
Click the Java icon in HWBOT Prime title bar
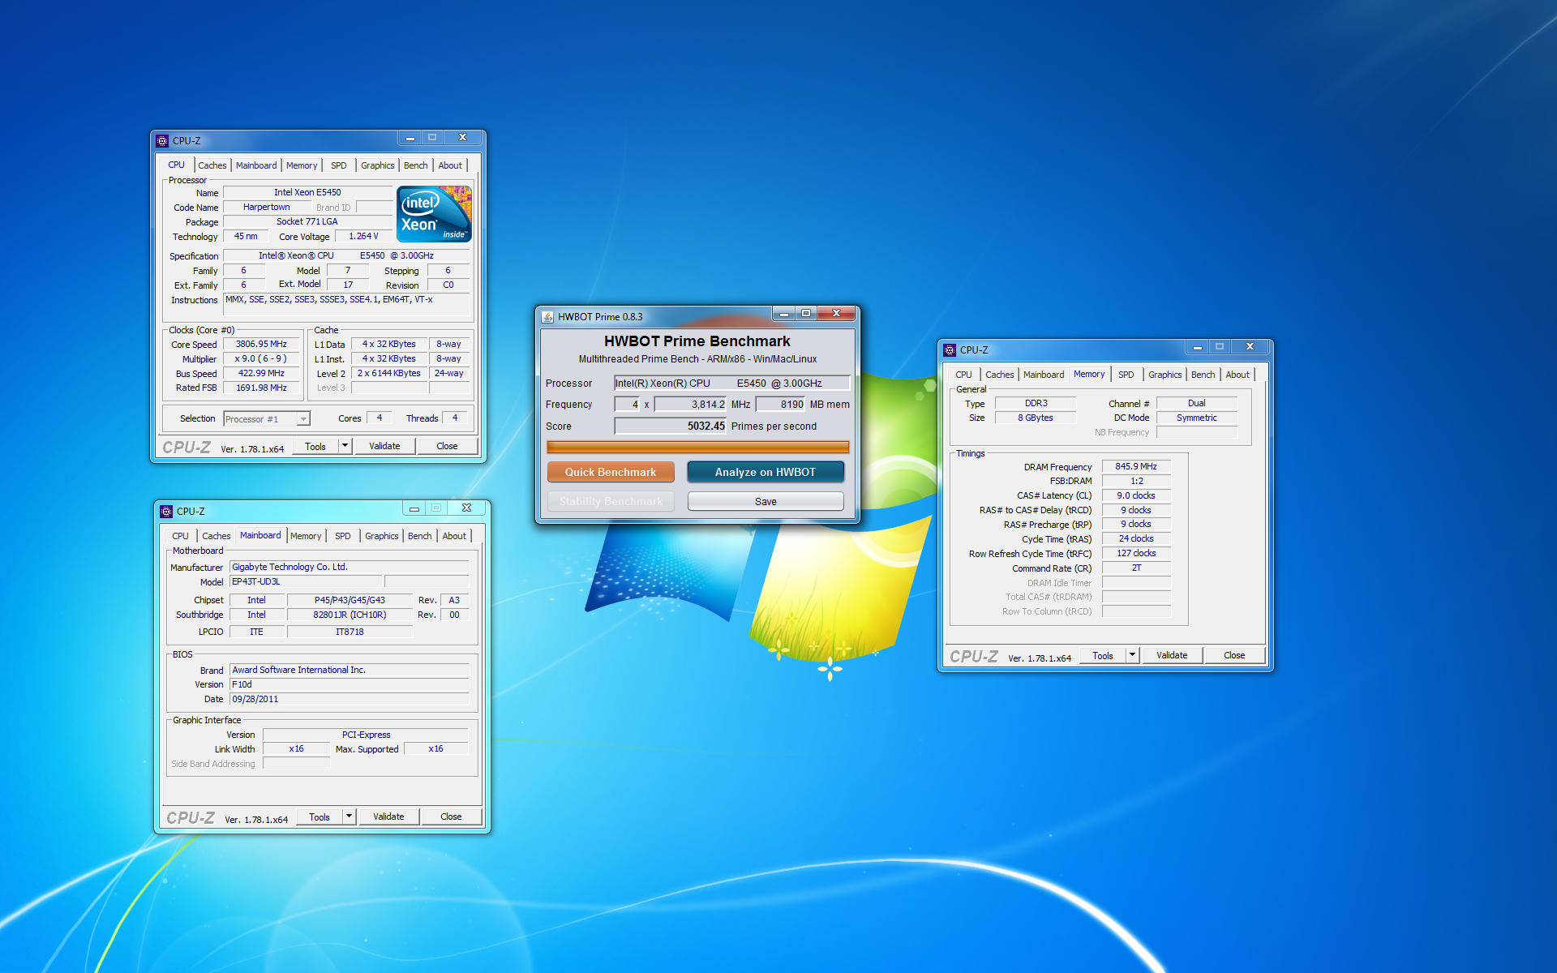547,317
